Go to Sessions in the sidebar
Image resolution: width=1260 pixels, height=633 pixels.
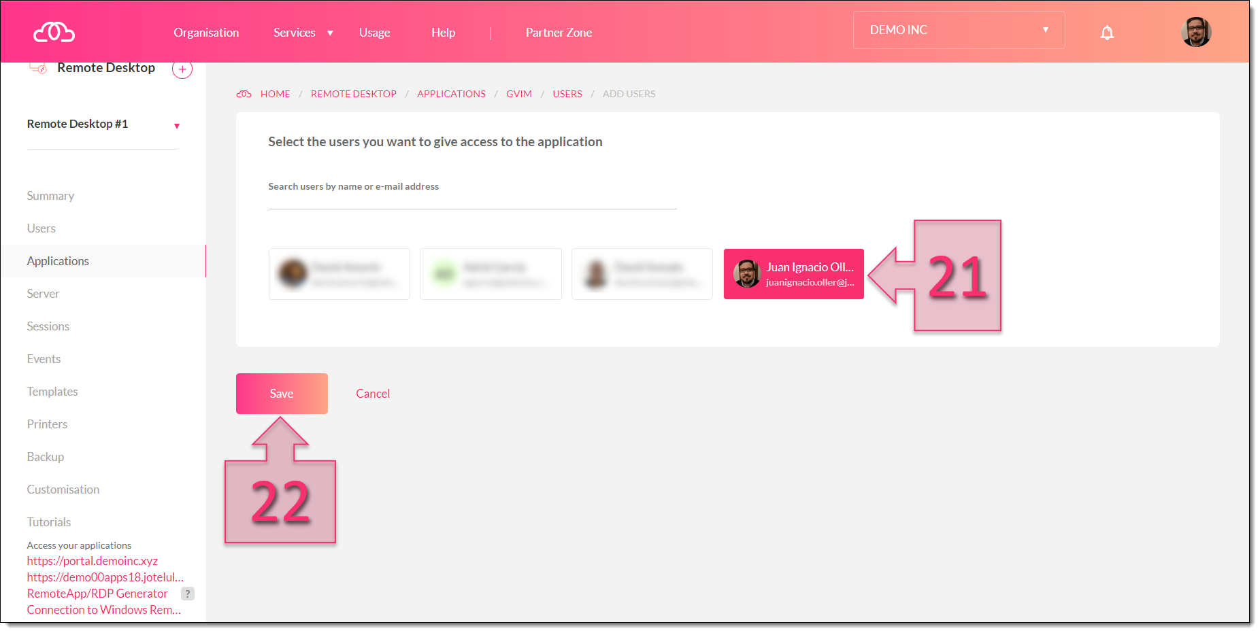pyautogui.click(x=48, y=326)
